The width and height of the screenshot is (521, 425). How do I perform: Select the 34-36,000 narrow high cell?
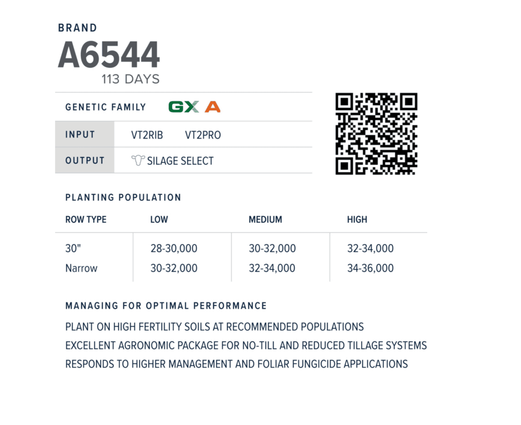(370, 268)
